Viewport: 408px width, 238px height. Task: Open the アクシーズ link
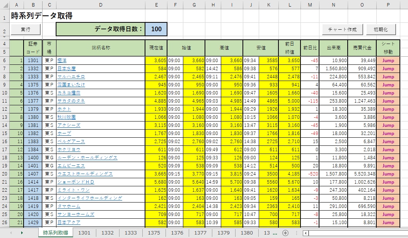[x=69, y=125]
